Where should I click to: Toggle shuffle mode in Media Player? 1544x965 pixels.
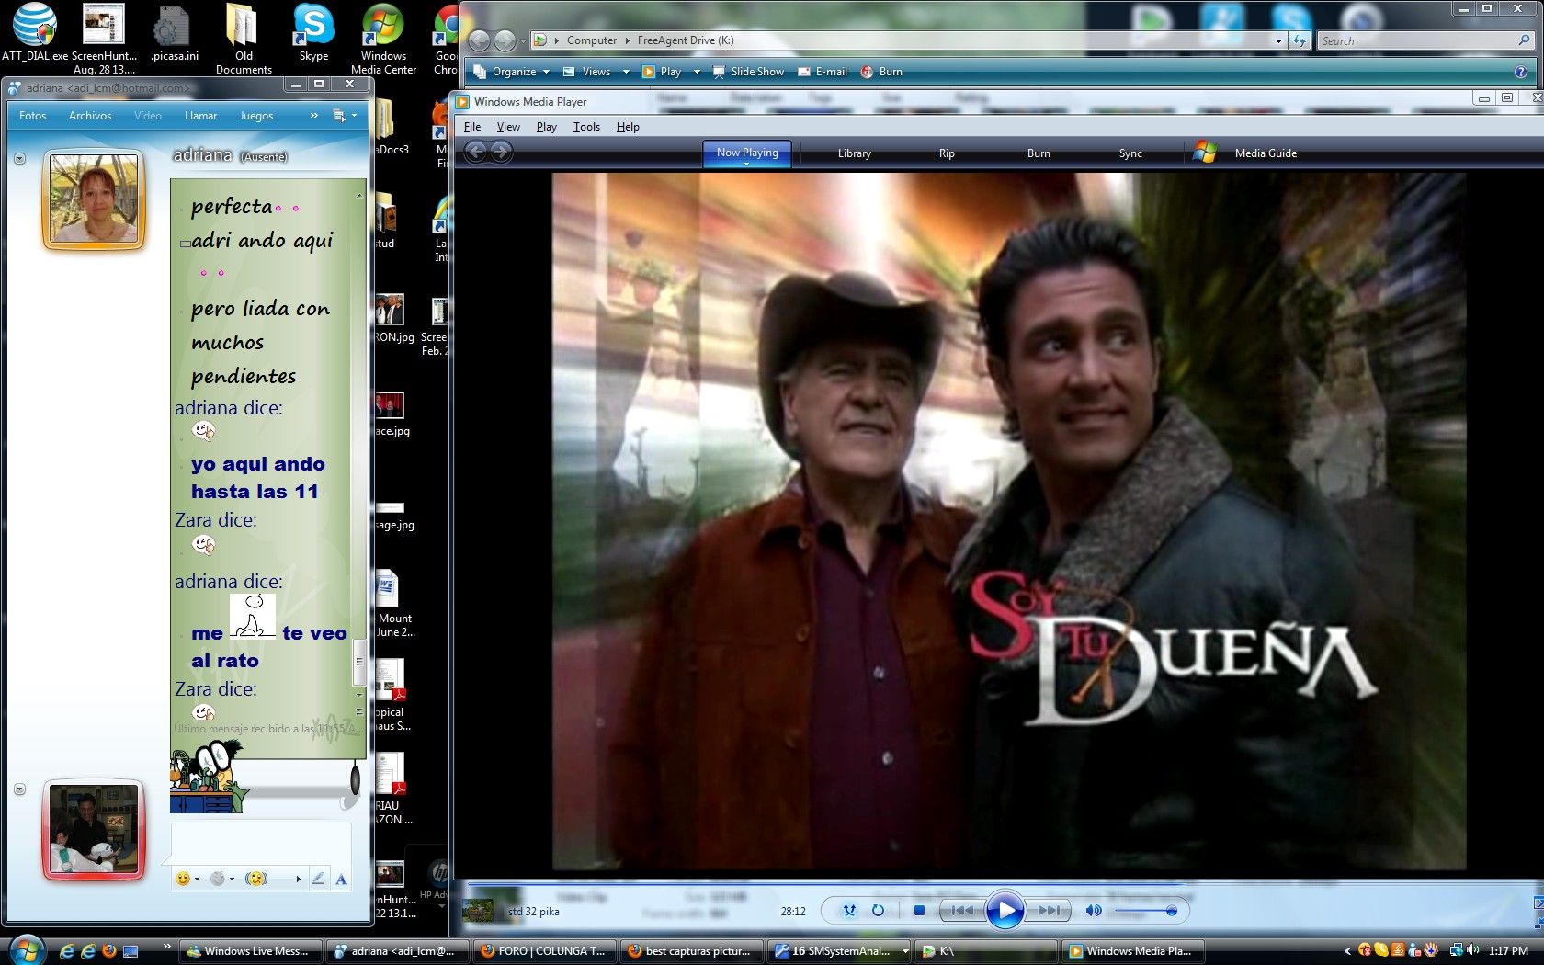click(849, 911)
